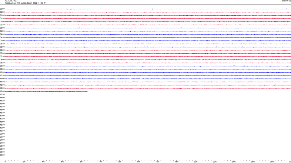Select the 01:30 row time label
The width and height of the screenshot is (291, 163).
2,18
